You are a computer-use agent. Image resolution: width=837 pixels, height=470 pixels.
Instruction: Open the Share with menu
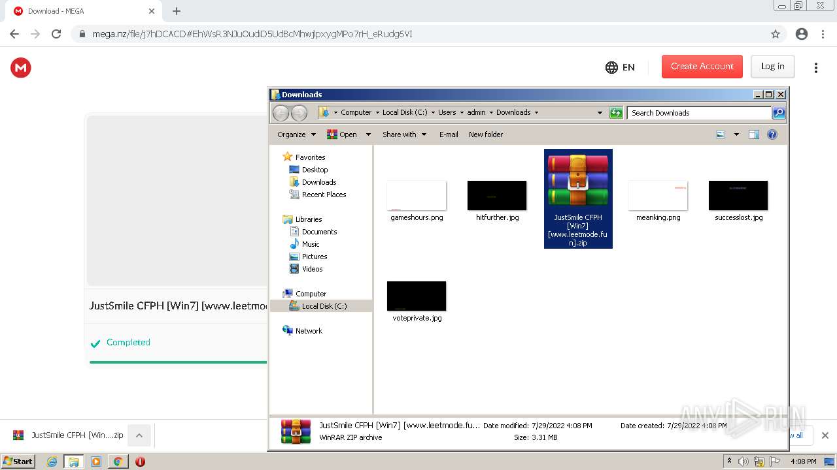(x=404, y=134)
